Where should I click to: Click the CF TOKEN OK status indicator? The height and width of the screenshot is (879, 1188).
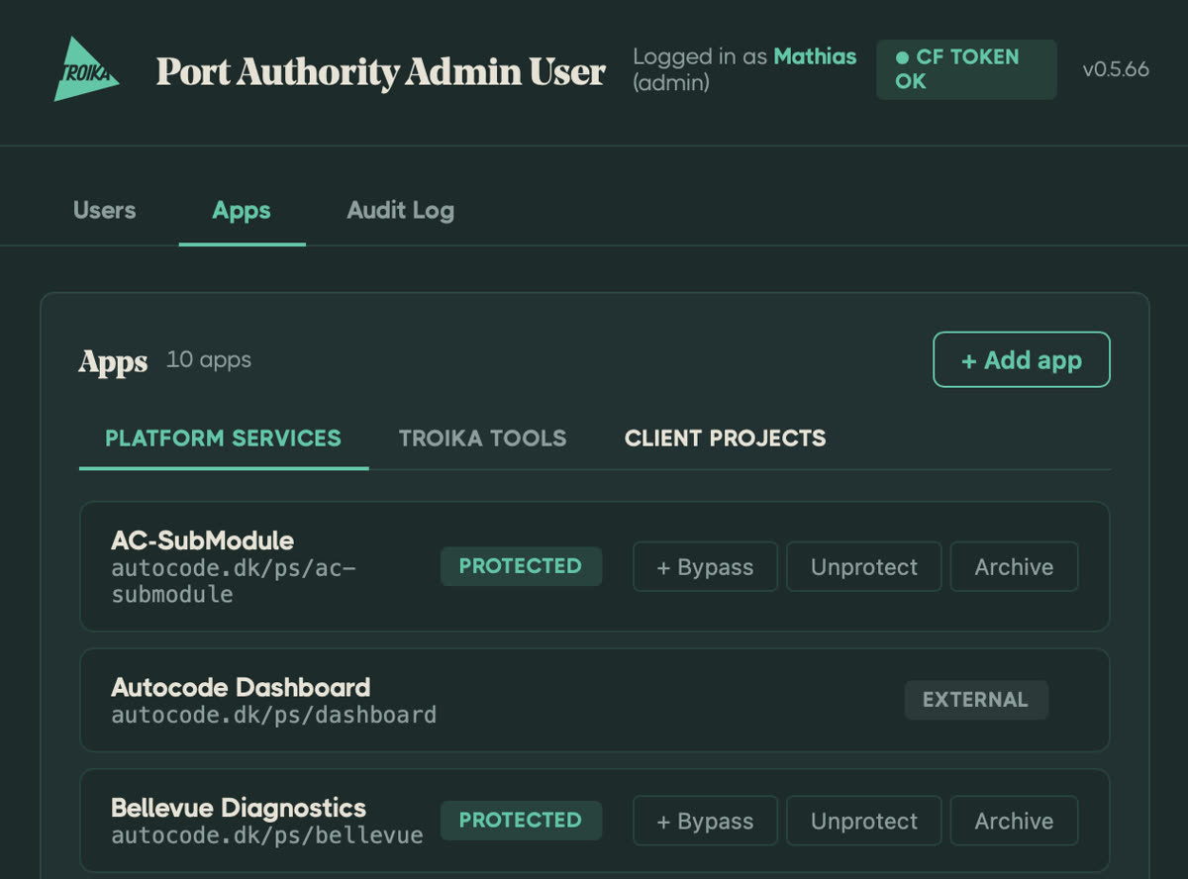(966, 69)
